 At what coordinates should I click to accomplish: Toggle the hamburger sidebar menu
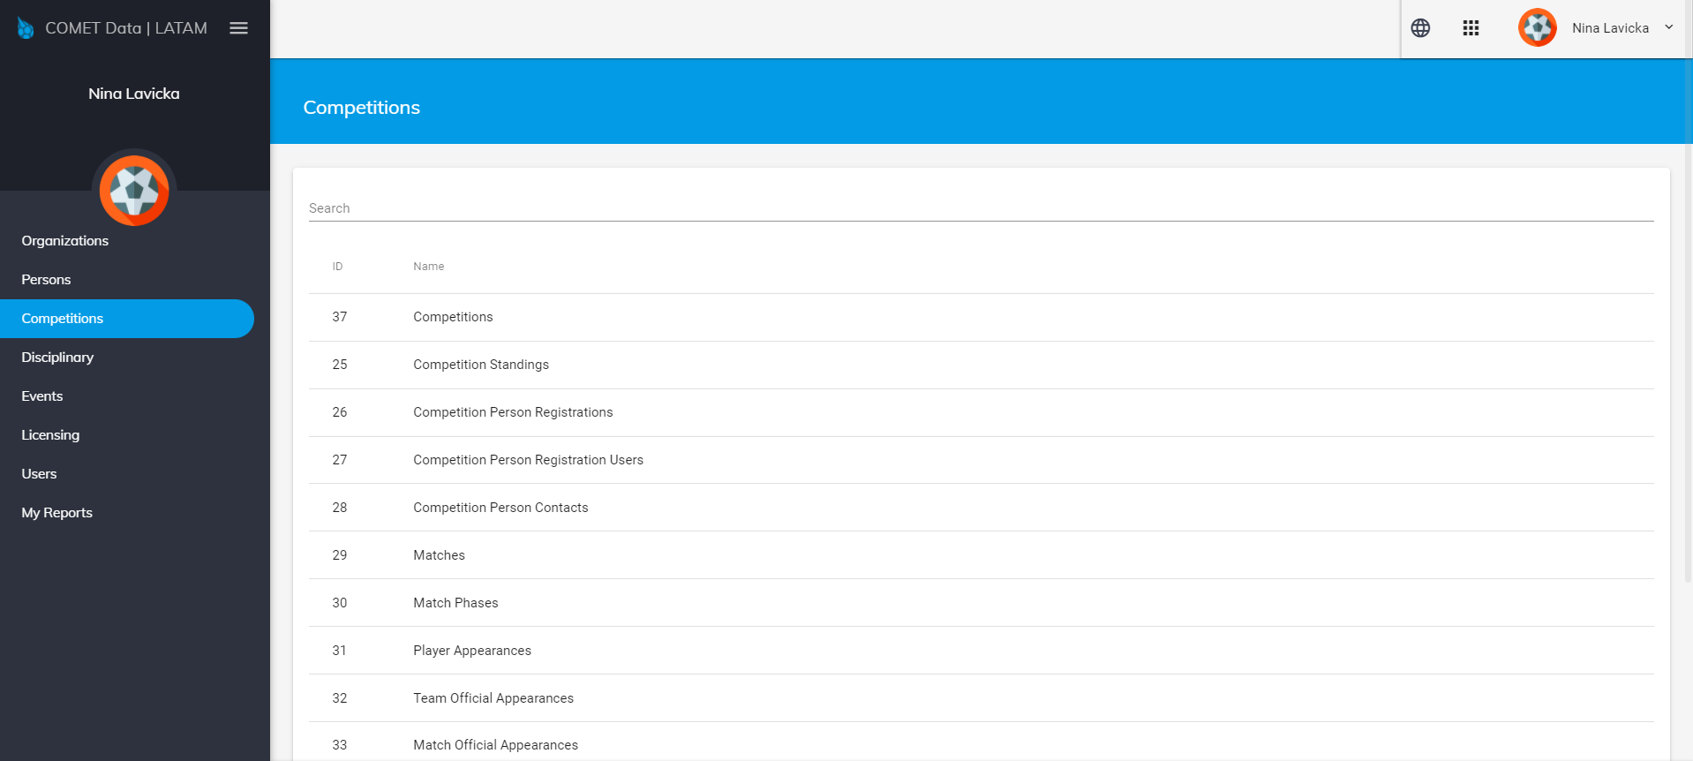click(238, 28)
